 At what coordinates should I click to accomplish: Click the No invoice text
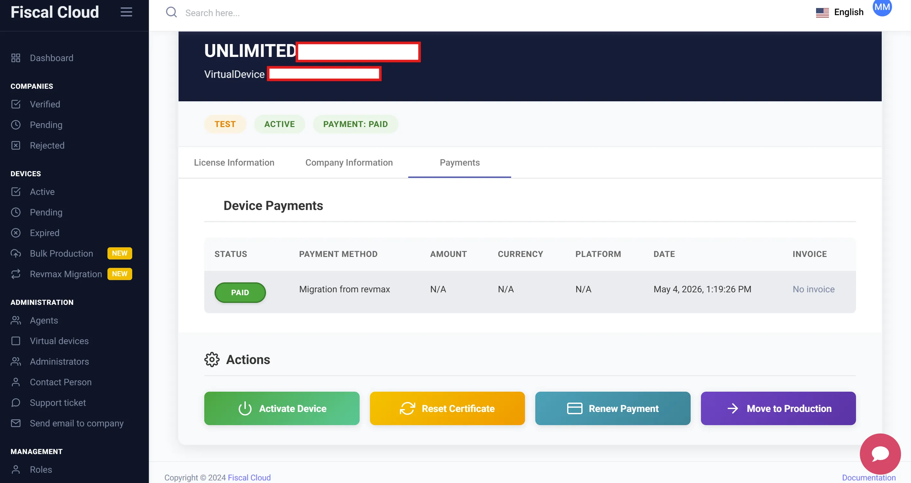[x=814, y=289]
